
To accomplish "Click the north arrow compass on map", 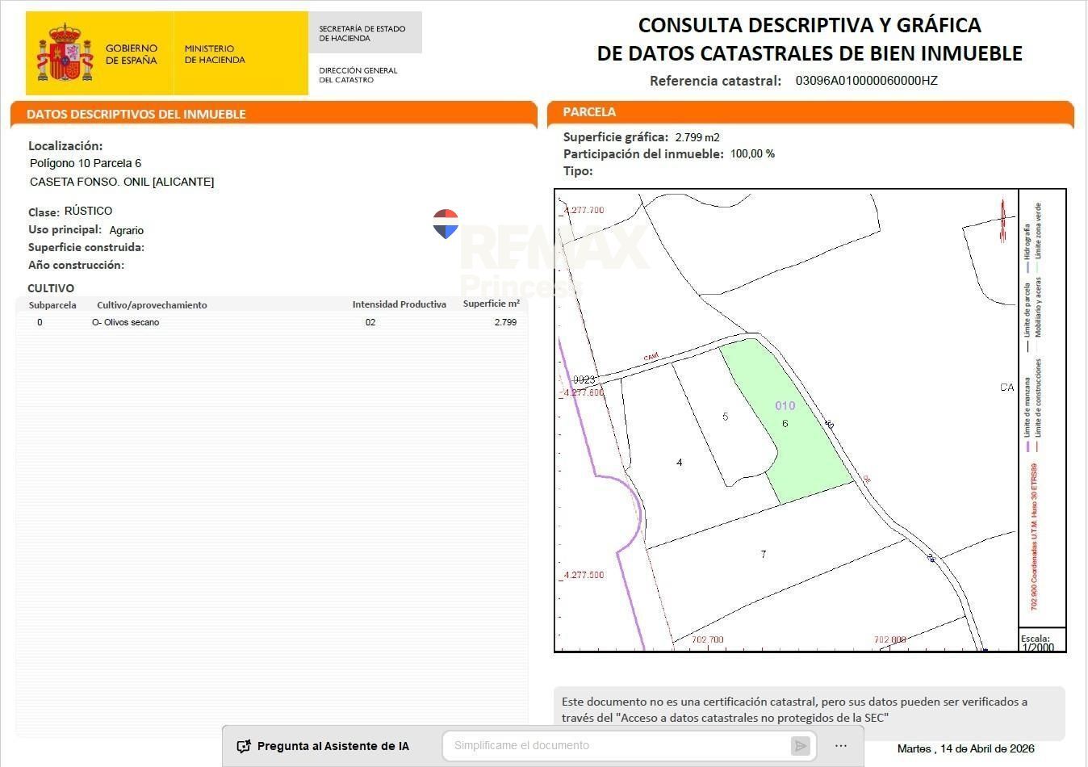I will coord(1002,220).
